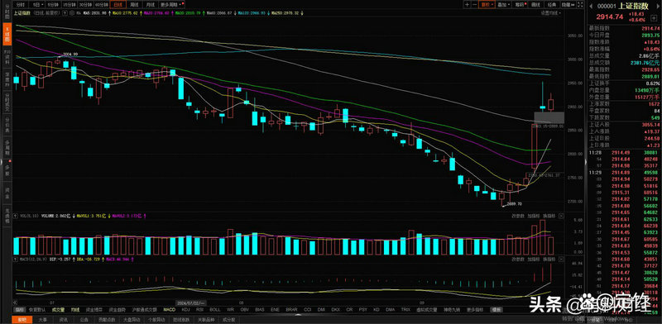Open 更多周期 dropdown

tap(172, 5)
